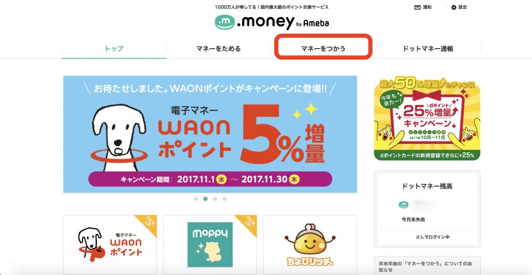Open the ドットマネー通帳 tab
This screenshot has height=275, width=532.
(428, 48)
